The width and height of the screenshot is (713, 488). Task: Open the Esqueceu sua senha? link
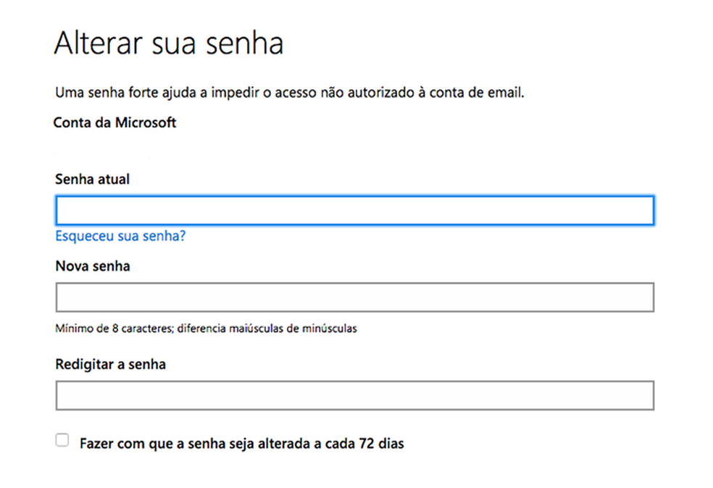click(120, 236)
